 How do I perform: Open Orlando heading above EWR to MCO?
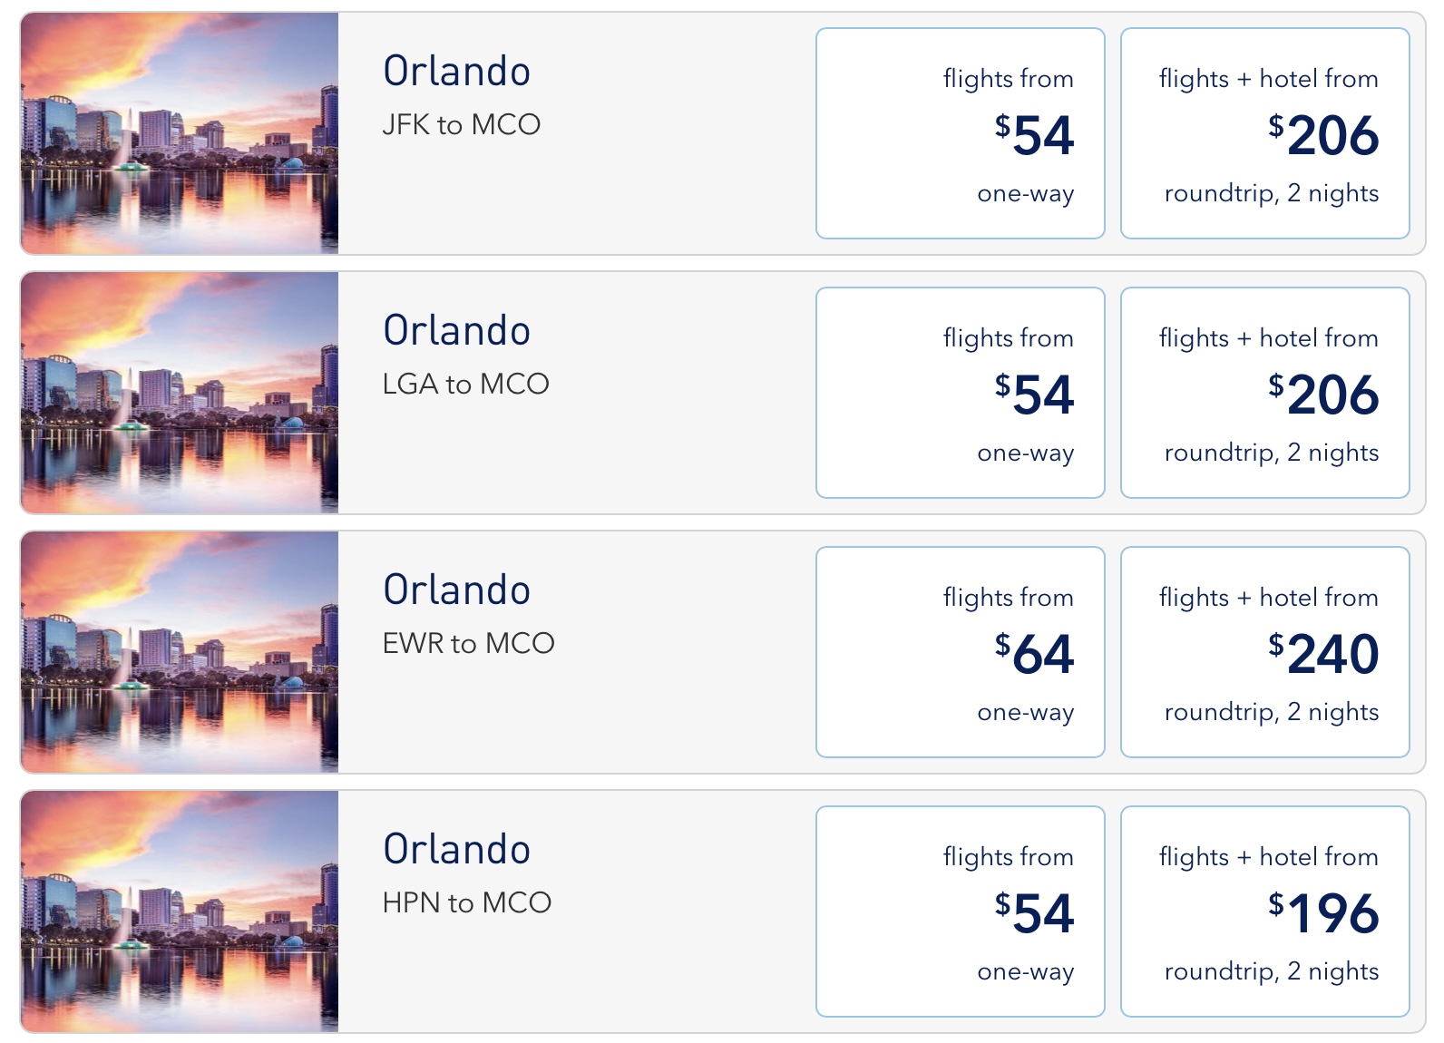456,590
